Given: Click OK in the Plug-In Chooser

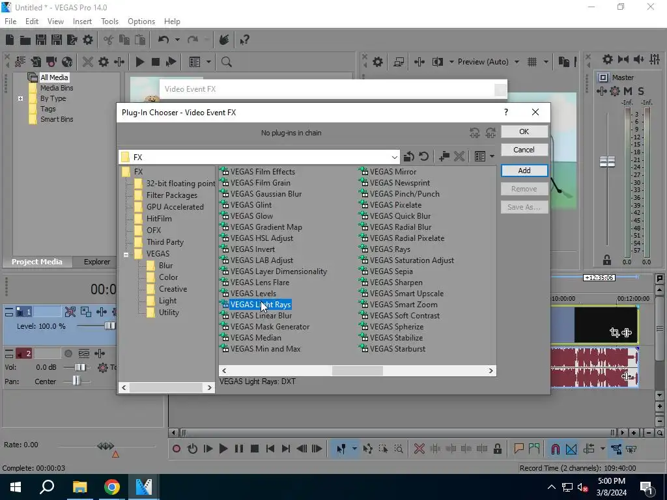Looking at the screenshot, I should pyautogui.click(x=524, y=132).
